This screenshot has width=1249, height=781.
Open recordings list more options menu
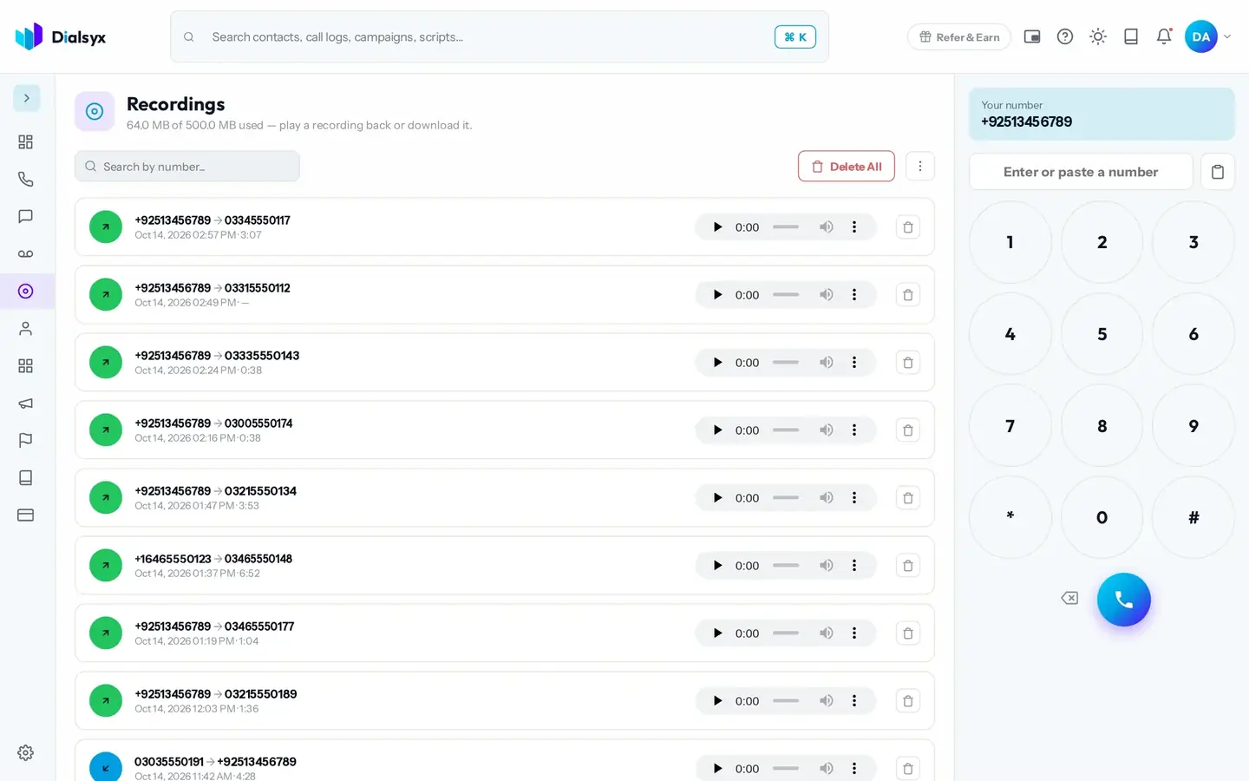(920, 166)
